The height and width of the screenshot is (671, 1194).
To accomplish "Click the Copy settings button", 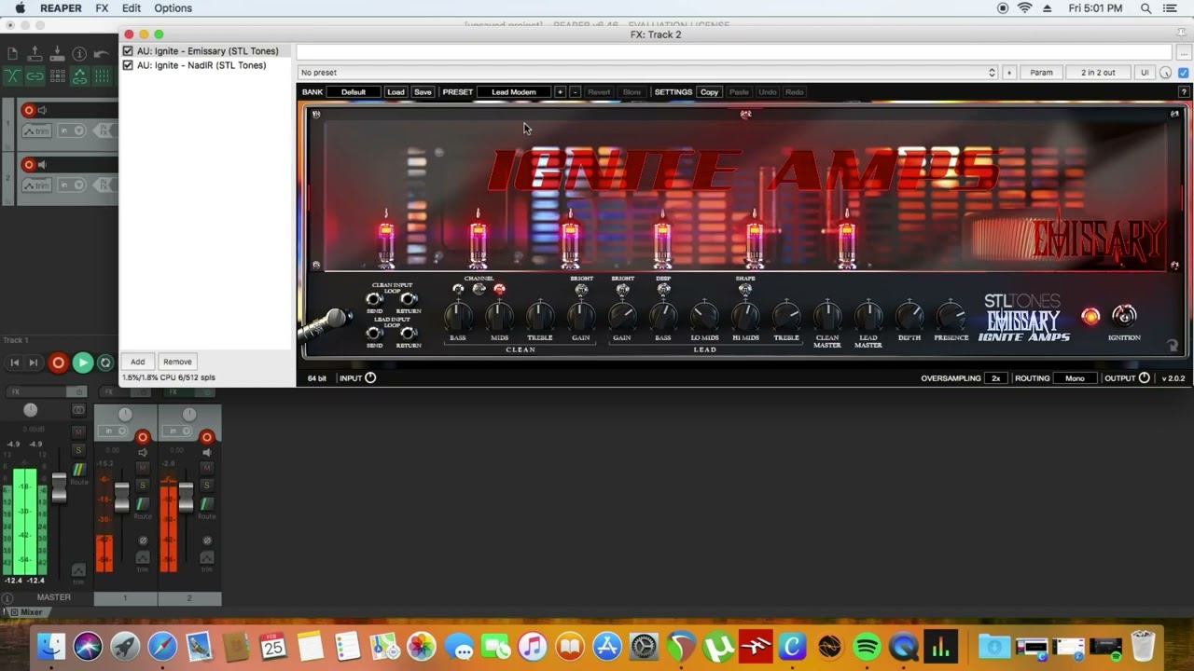I will point(710,92).
